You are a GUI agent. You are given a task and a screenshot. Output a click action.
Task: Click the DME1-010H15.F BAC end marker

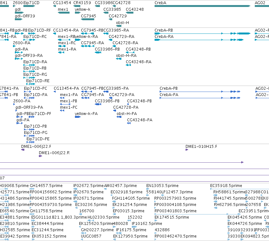click(x=187, y=150)
